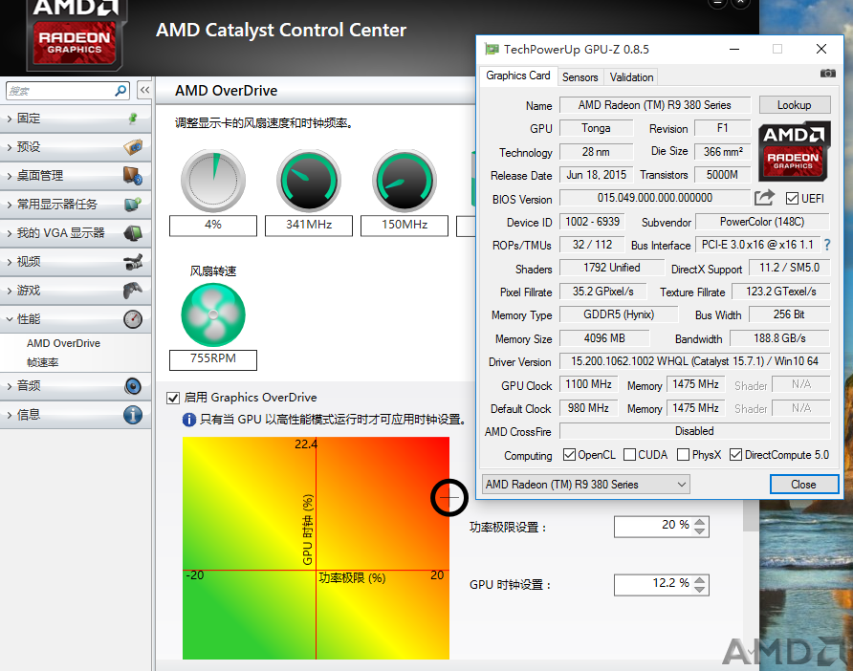Click the preset icon beside 预设

tap(133, 147)
